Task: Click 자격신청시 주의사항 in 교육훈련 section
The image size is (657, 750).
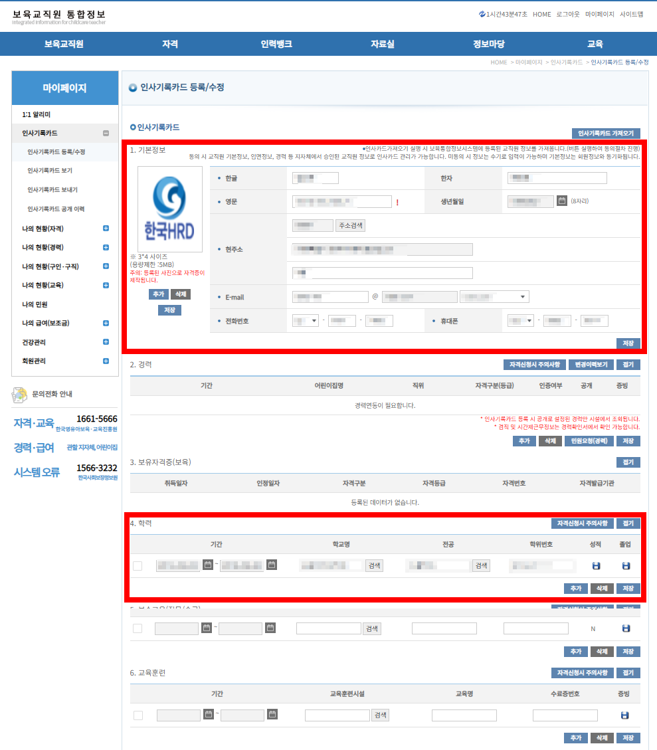Action: [x=582, y=672]
